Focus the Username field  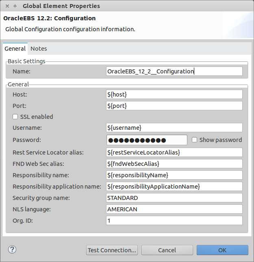(x=174, y=128)
